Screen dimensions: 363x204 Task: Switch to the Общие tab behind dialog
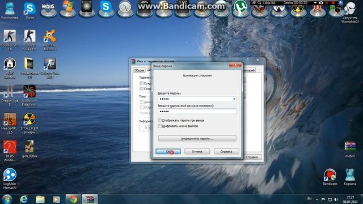[x=139, y=70]
